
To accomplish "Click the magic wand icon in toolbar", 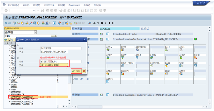I will click(31, 23).
